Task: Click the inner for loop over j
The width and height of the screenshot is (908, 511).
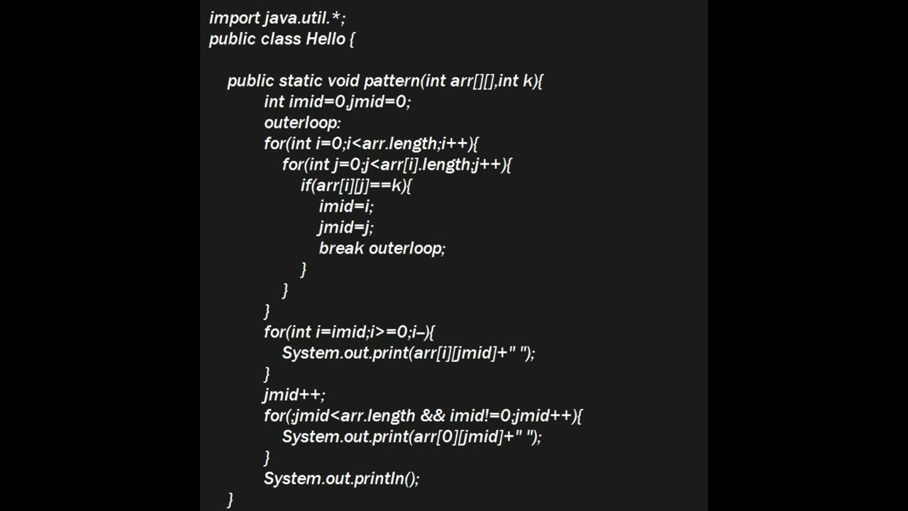Action: click(x=397, y=165)
